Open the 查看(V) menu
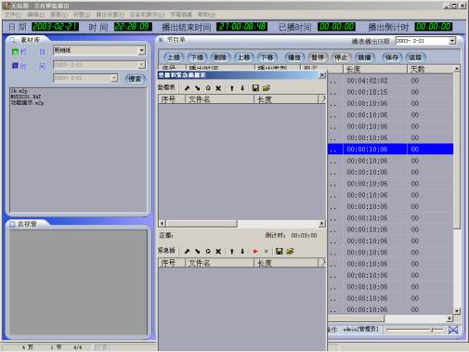This screenshot has height=352, width=469. tap(59, 15)
